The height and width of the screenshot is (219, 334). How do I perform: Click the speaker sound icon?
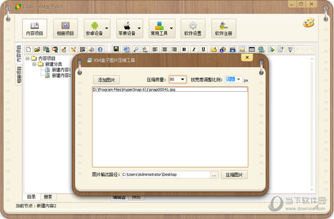91,49
